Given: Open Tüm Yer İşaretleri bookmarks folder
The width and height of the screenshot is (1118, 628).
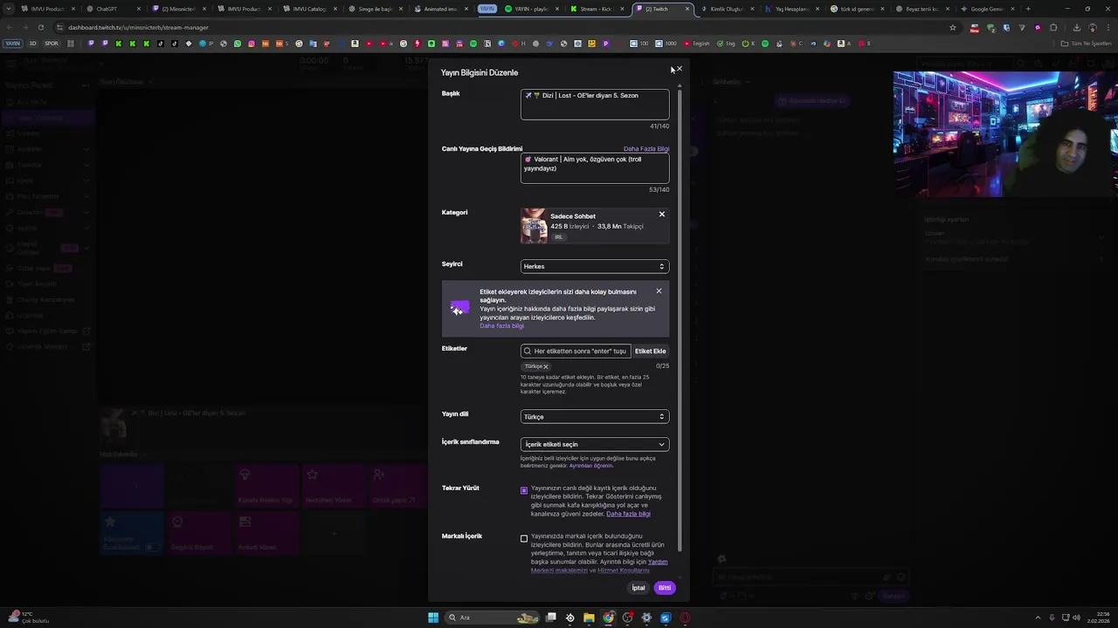Looking at the screenshot, I should point(1087,43).
